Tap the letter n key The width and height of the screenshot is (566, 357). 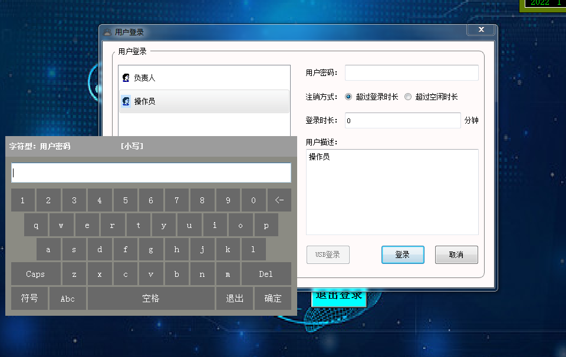tap(202, 274)
